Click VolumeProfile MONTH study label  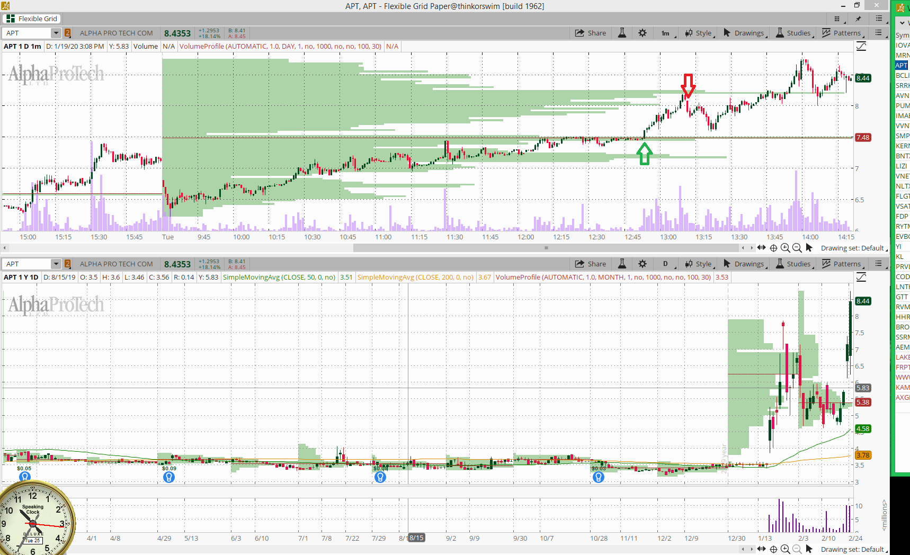(x=603, y=277)
